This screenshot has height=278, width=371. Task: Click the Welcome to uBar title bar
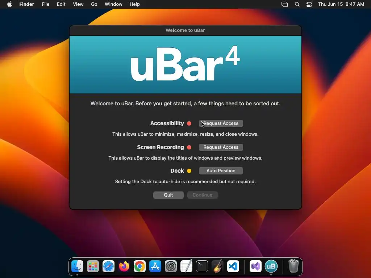pos(185,30)
